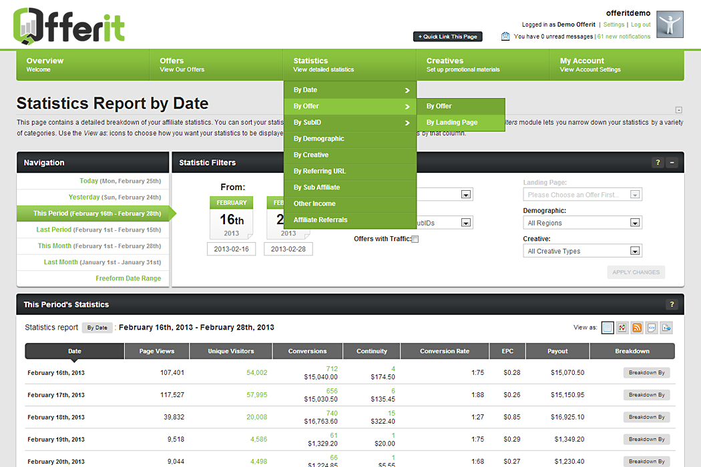Click the user profile avatar
This screenshot has width=701, height=467.
pyautogui.click(x=670, y=24)
